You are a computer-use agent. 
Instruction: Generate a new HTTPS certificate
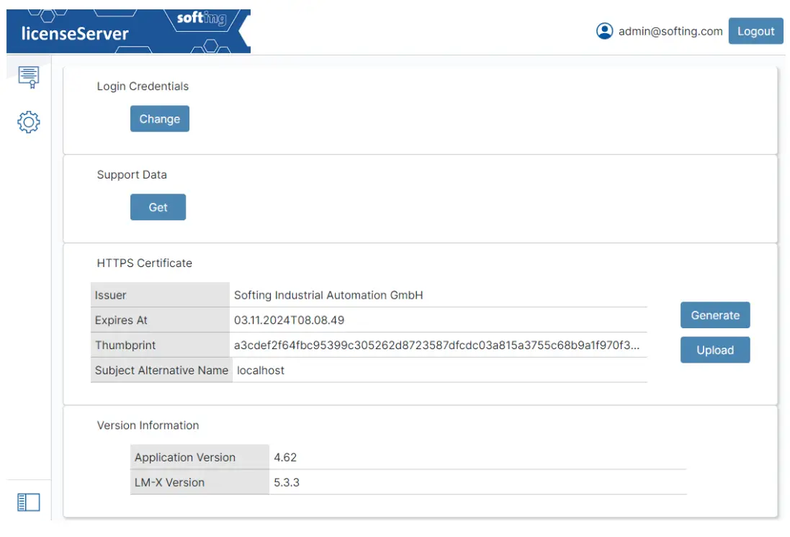pyautogui.click(x=715, y=315)
